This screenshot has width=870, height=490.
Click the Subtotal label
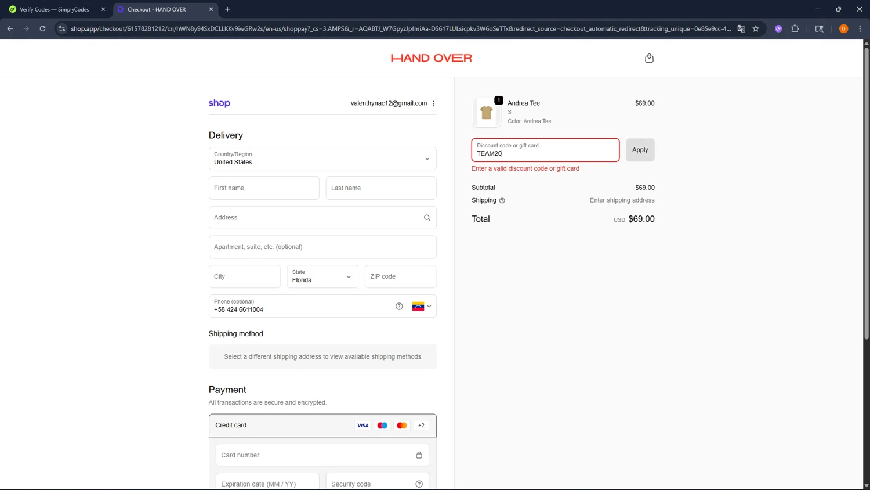[x=483, y=188]
